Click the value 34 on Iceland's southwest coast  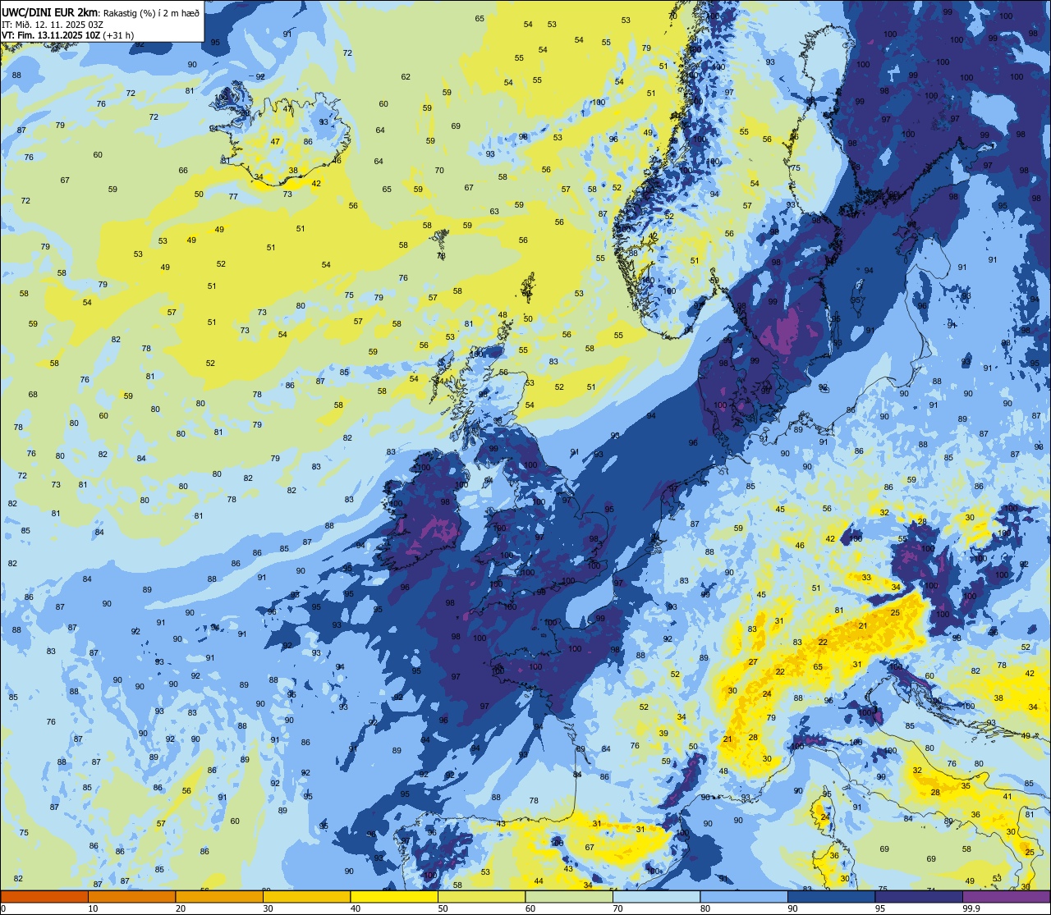[x=259, y=176]
